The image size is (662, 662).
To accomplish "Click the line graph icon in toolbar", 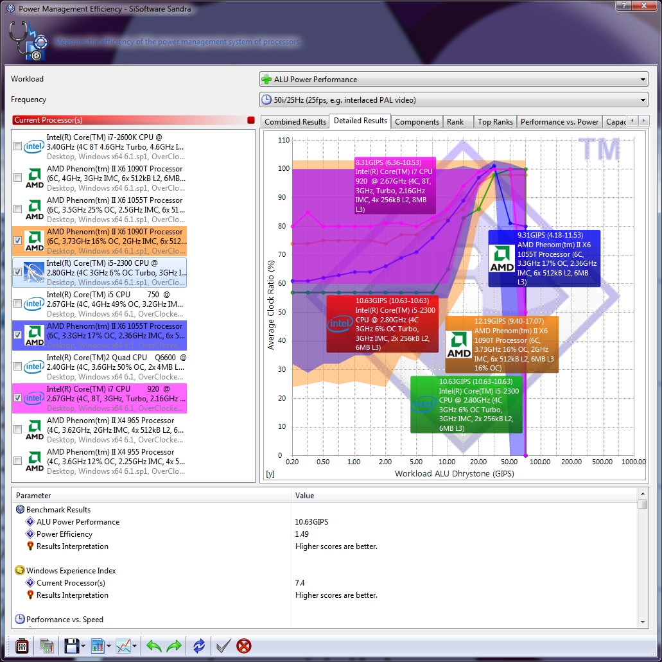I will point(123,645).
